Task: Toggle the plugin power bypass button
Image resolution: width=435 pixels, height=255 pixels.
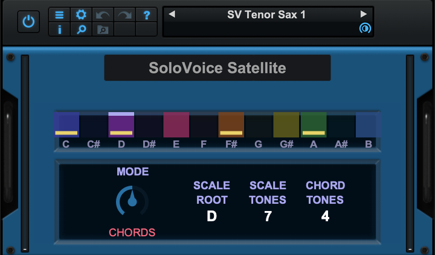Action: (x=28, y=22)
